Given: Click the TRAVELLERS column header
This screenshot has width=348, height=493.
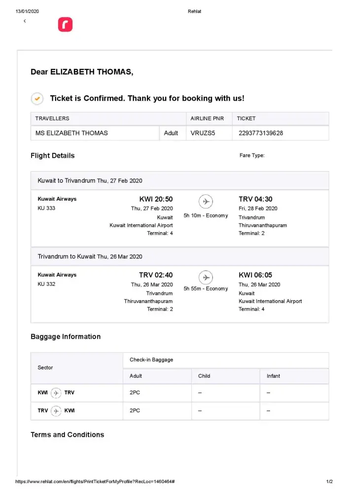Looking at the screenshot, I should (x=52, y=118).
